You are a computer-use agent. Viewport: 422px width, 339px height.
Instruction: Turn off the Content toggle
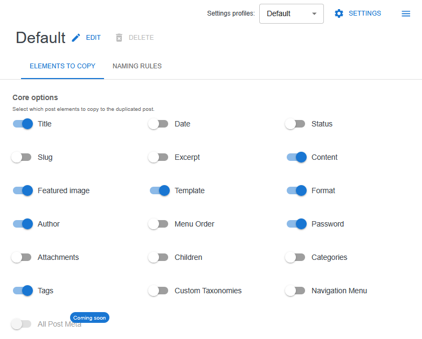296,157
